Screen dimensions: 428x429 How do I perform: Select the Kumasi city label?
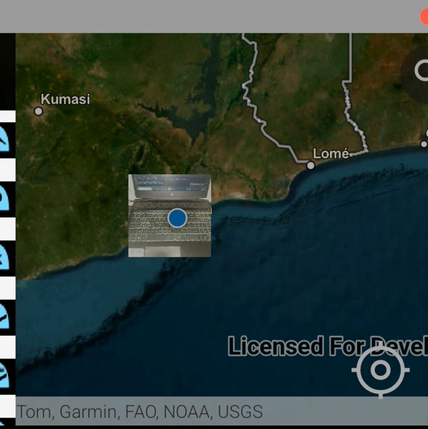click(x=65, y=99)
